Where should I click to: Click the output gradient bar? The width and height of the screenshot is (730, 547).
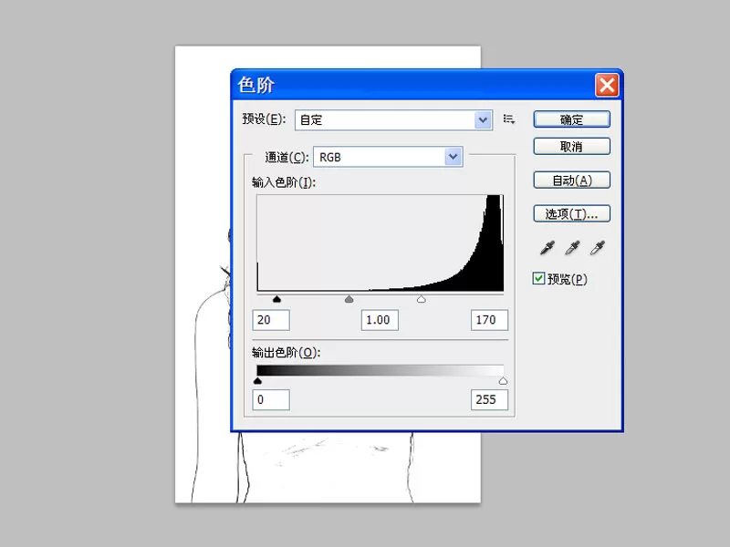coord(381,371)
